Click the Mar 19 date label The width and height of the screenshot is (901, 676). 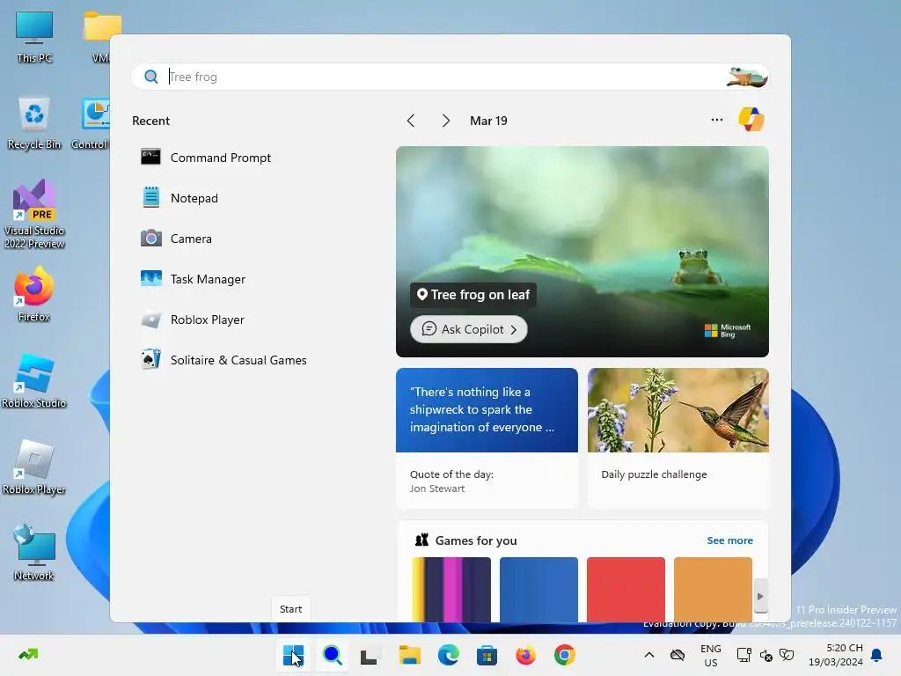(488, 121)
